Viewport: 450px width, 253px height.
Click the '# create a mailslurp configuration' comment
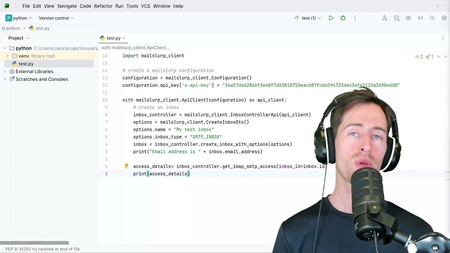coord(168,70)
